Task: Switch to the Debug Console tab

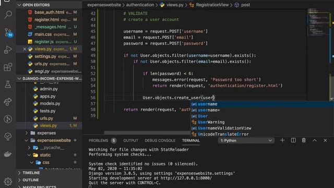Action: 160,140
